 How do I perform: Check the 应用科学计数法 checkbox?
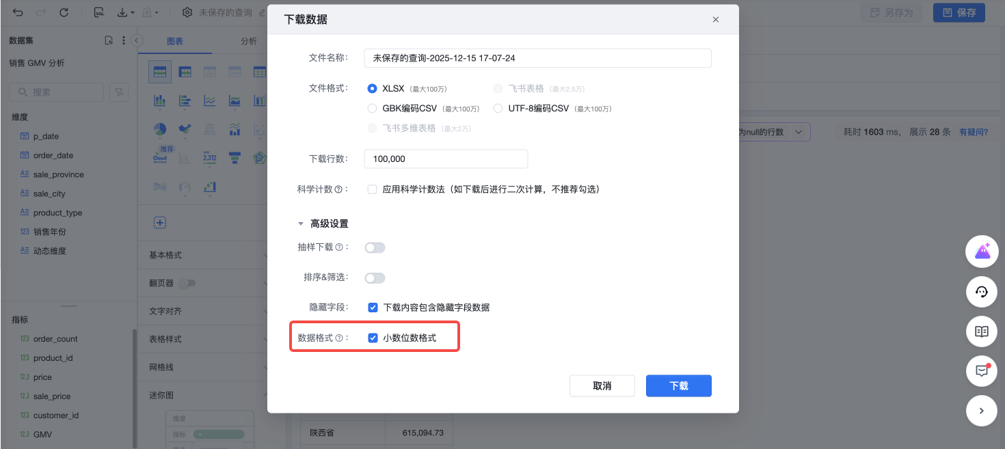[x=373, y=189]
